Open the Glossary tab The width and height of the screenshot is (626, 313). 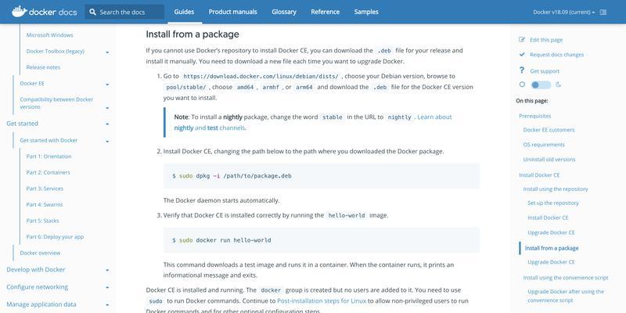(x=284, y=12)
